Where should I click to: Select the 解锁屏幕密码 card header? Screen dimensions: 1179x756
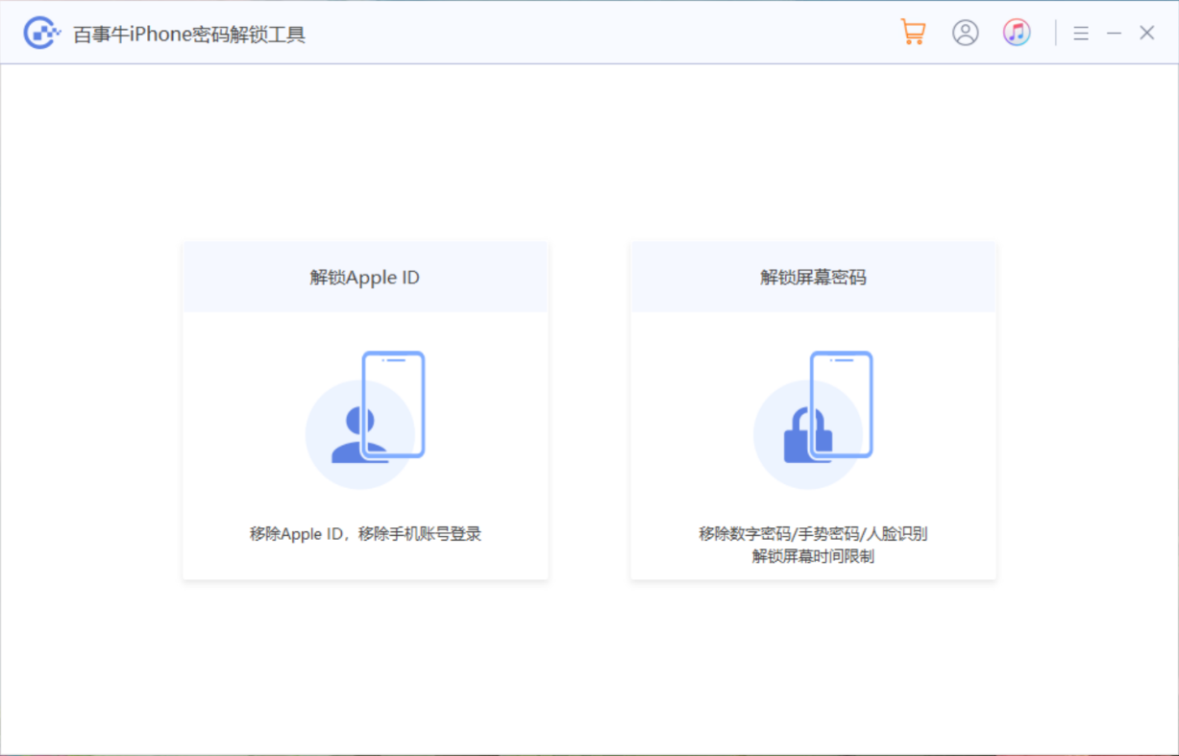(x=813, y=277)
